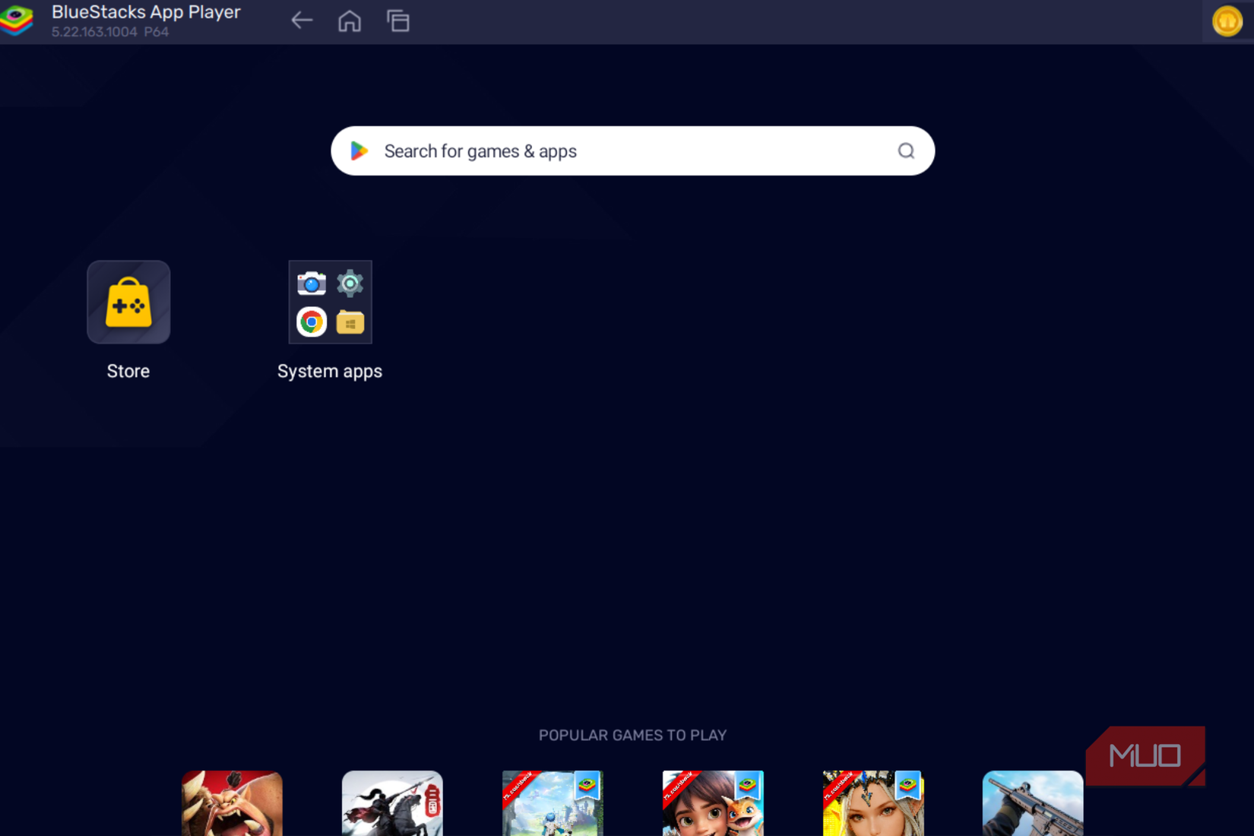Open the game showing a boy with fox companion
This screenshot has height=836, width=1254.
click(713, 809)
